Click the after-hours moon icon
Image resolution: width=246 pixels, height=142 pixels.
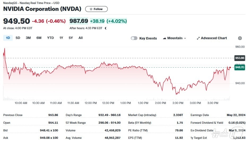106,28
